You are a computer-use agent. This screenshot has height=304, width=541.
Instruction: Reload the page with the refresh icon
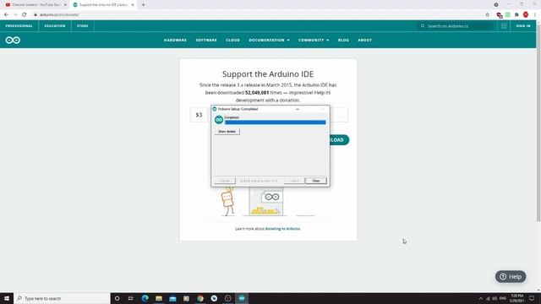tap(25, 14)
